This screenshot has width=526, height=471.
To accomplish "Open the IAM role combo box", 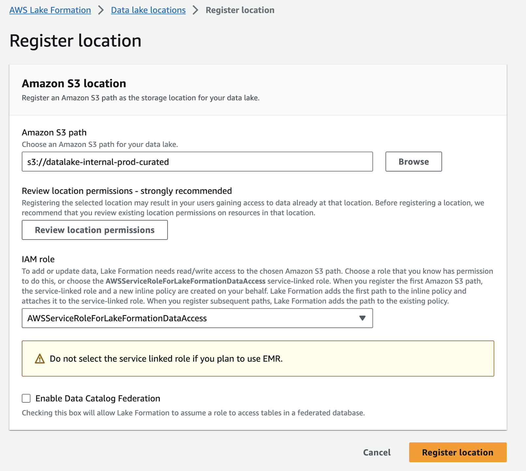I will tap(191, 318).
